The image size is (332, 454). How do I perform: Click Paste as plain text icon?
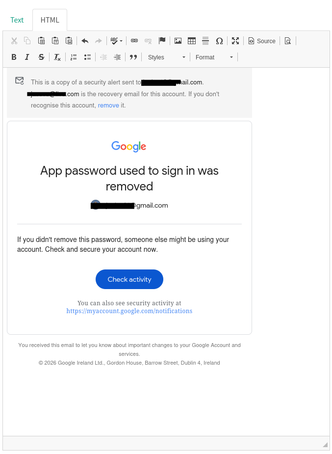55,41
